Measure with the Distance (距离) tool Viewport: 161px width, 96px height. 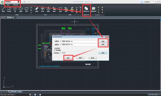click(x=60, y=10)
